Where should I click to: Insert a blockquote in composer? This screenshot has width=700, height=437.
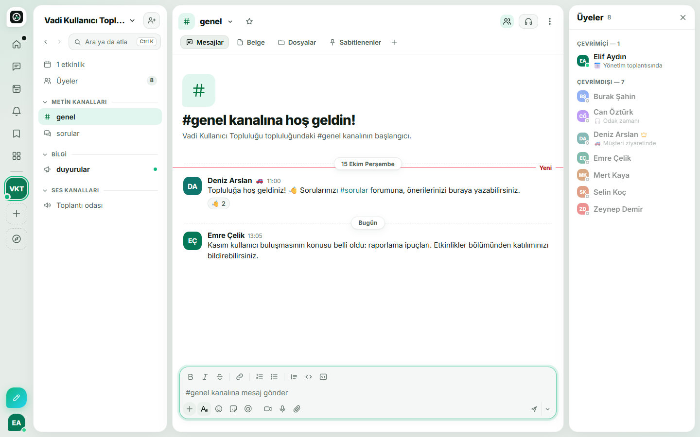(294, 377)
